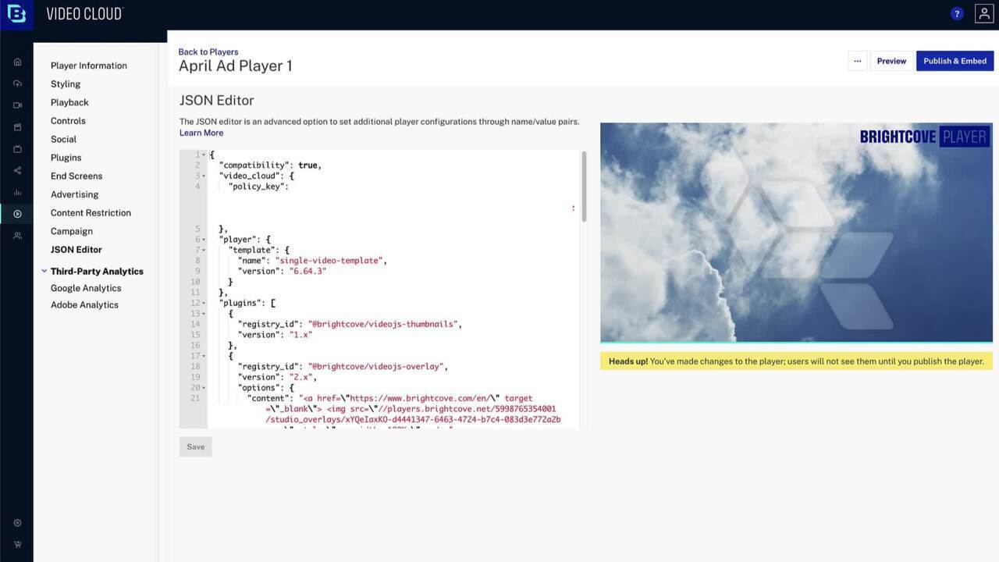Select the JSON Editor menu item
999x562 pixels.
pos(76,250)
